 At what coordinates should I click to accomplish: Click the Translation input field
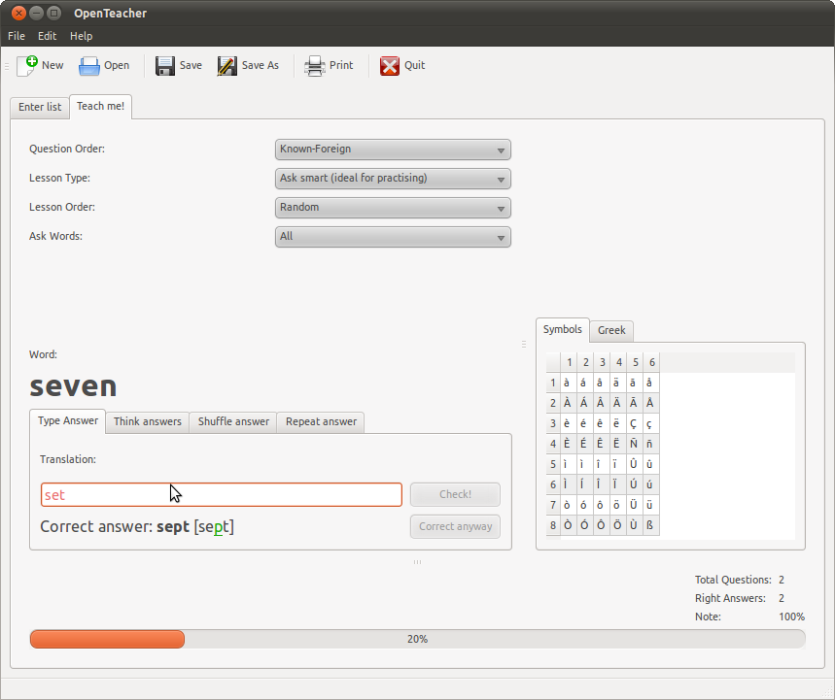point(221,494)
